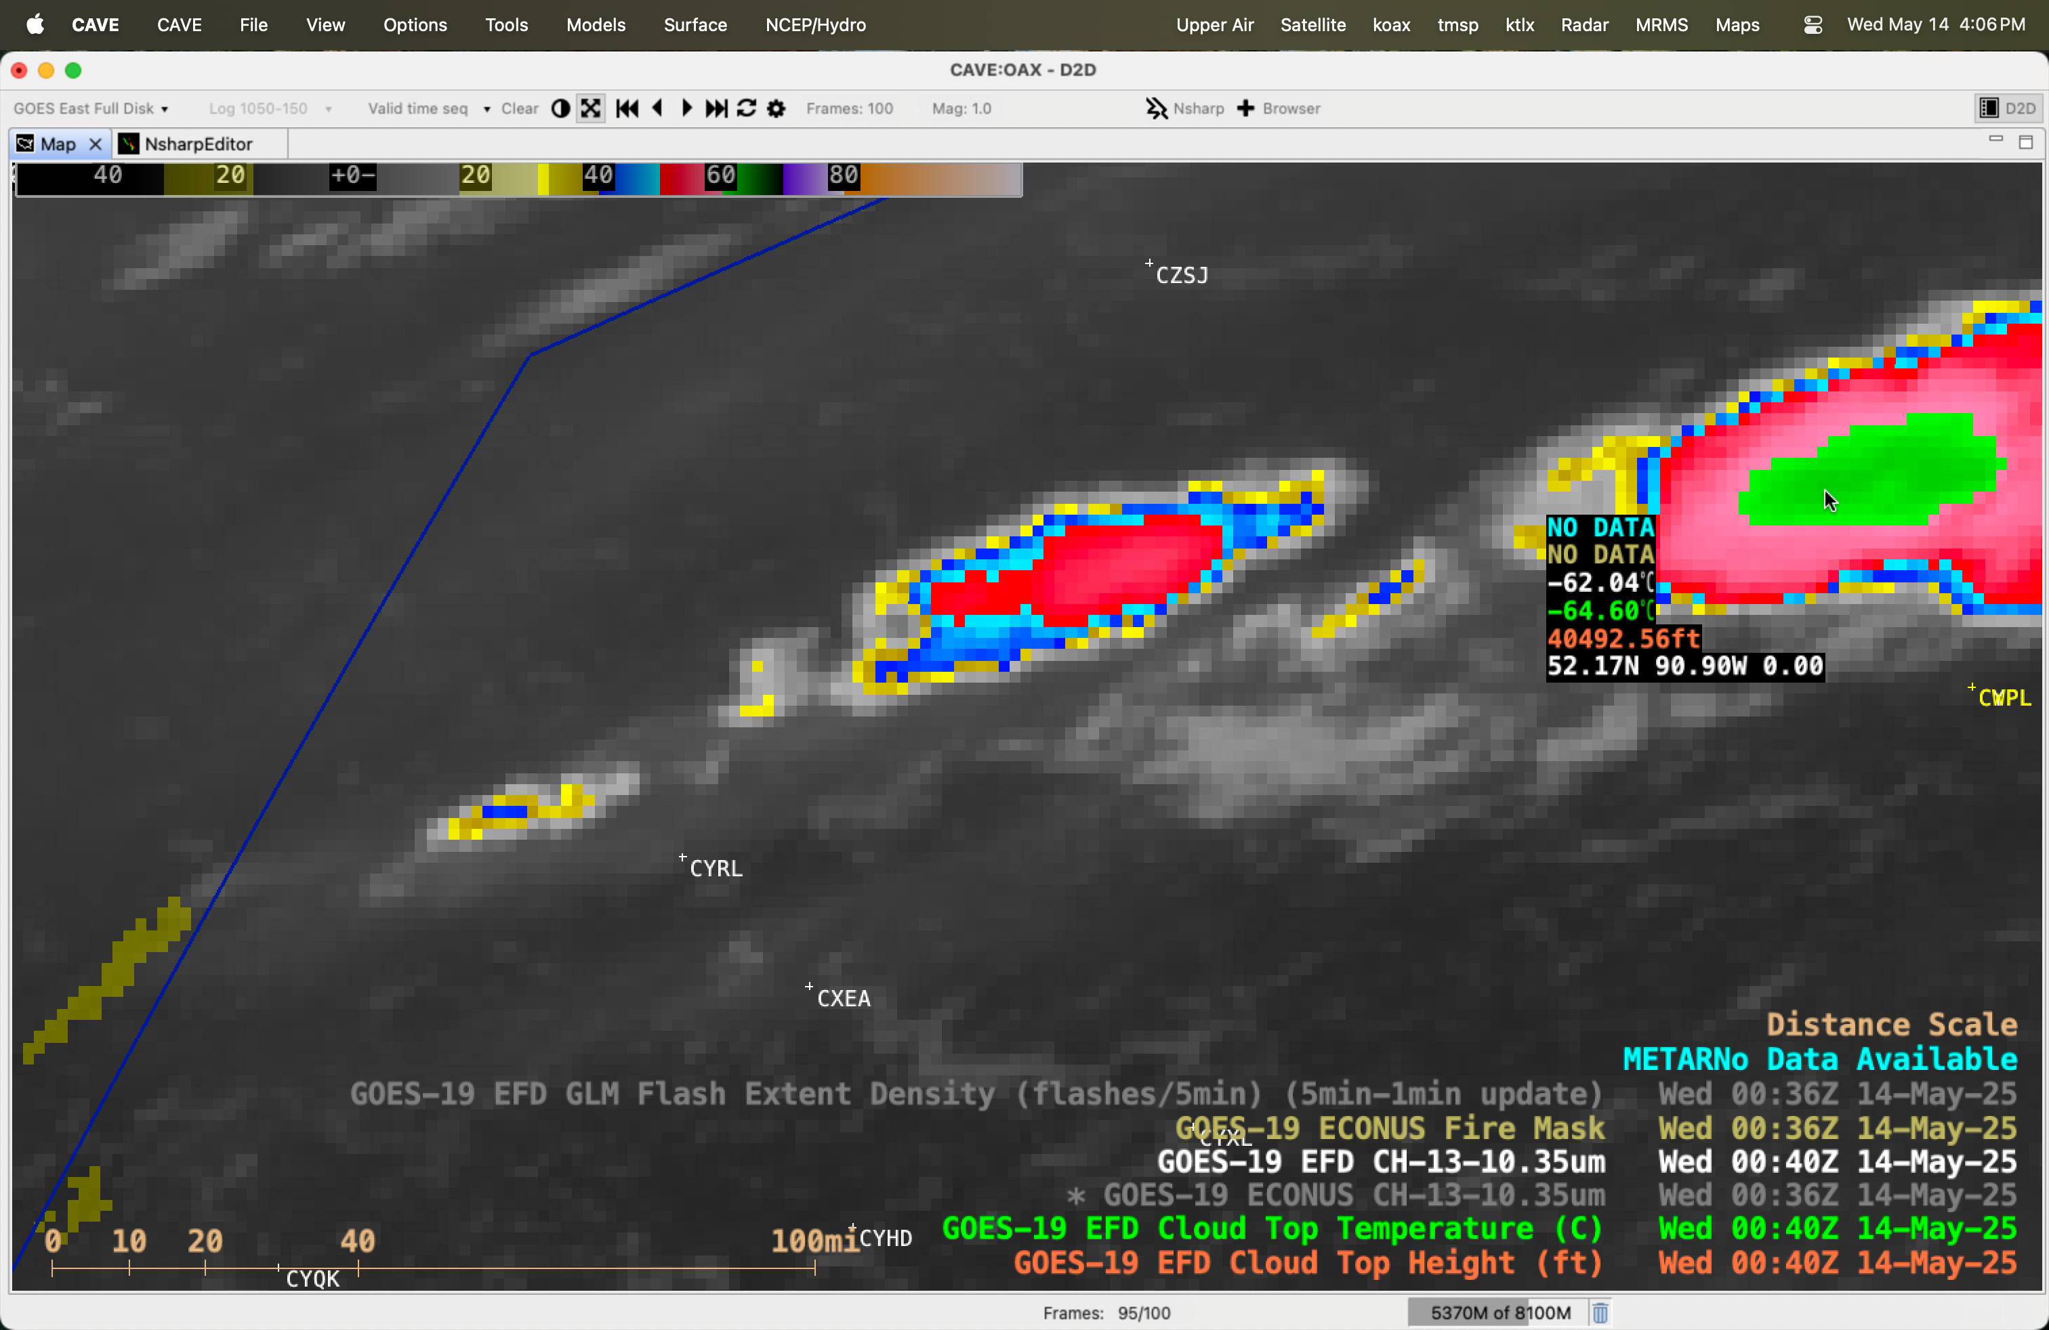Open the Satellite menu
Viewport: 2049px width, 1330px height.
click(x=1313, y=25)
